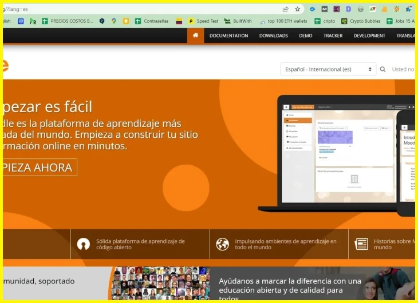The height and width of the screenshot is (303, 418).
Task: Open PRECIOS COSTOS bookmark
Action: 68,21
